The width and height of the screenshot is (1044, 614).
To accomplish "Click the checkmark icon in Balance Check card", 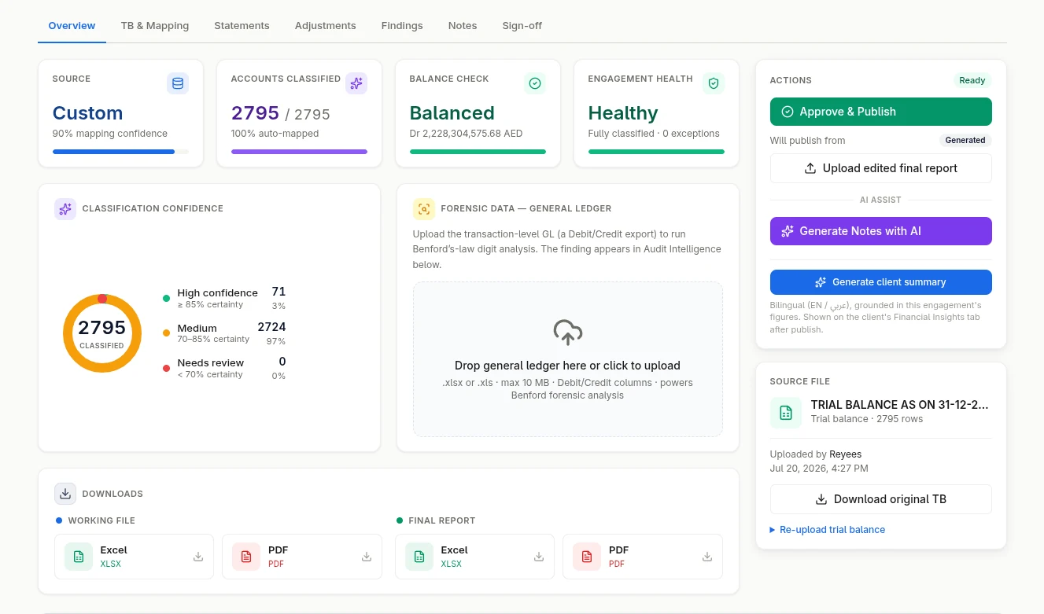I will click(535, 83).
